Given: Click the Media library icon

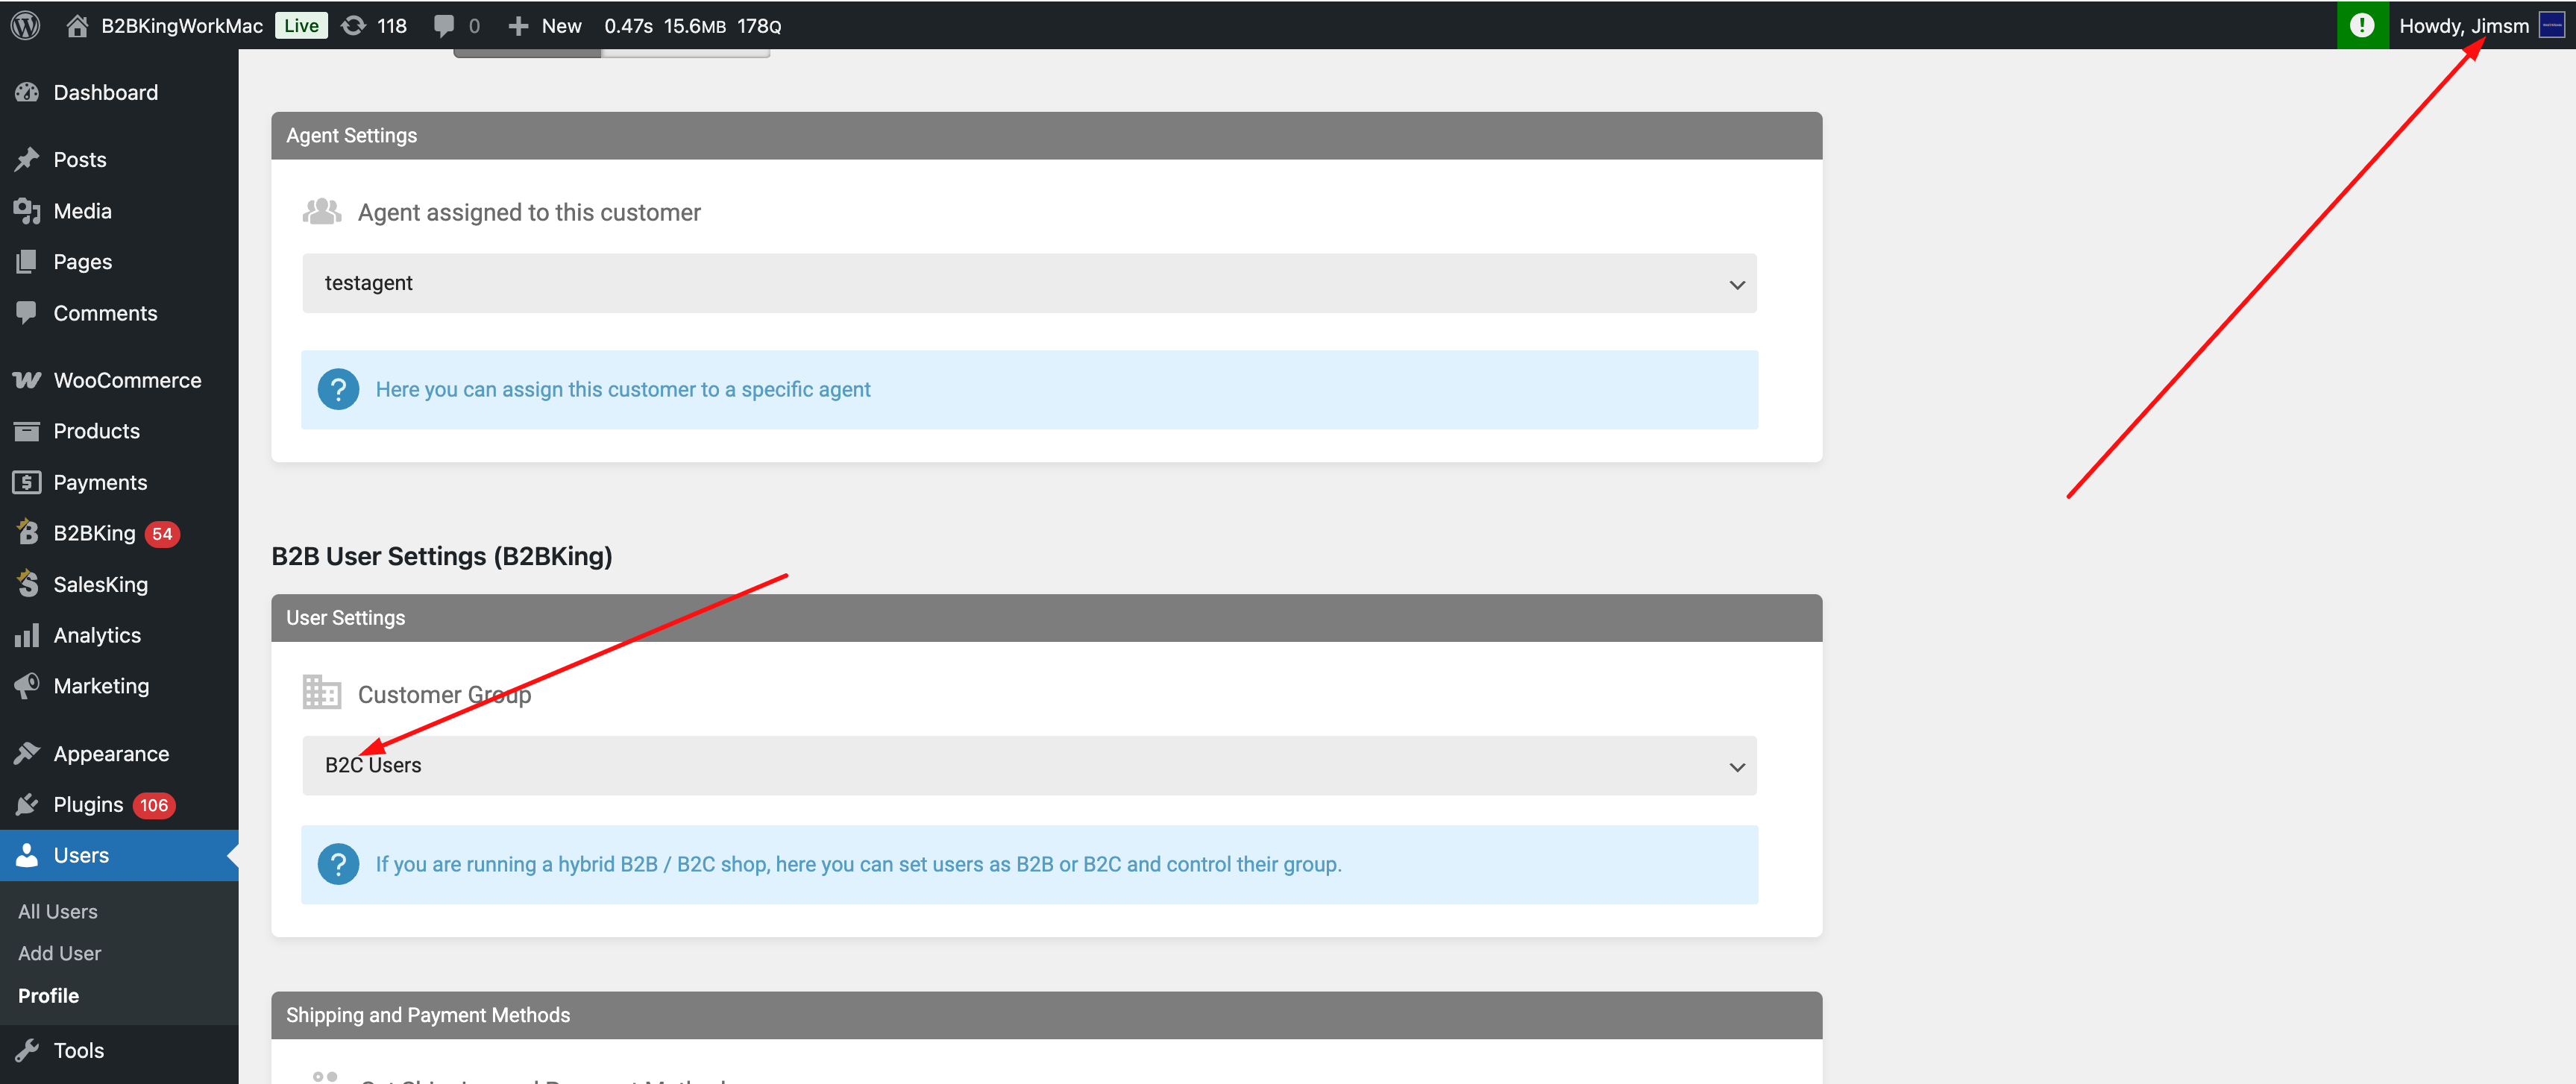Looking at the screenshot, I should (27, 210).
